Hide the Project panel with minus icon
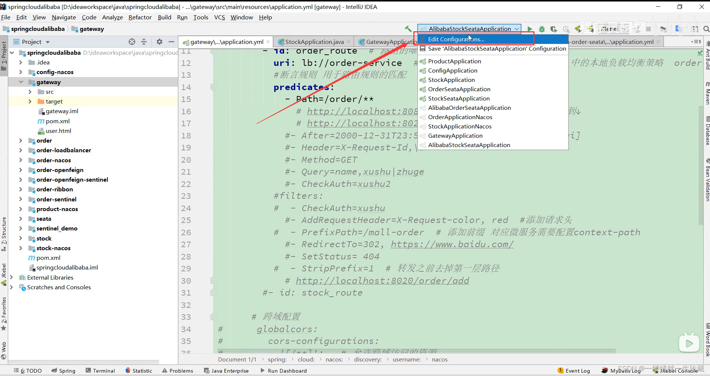 point(171,42)
